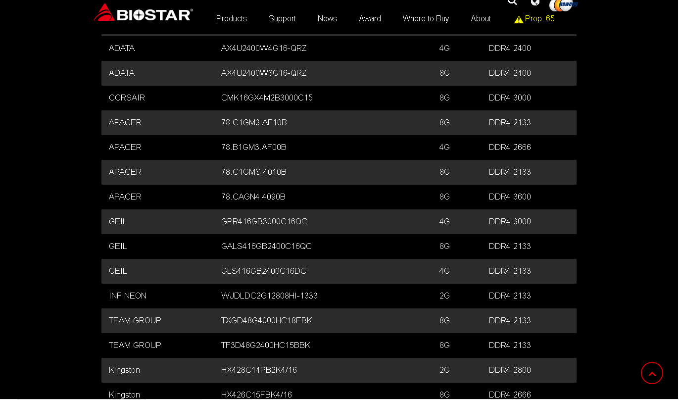Click 8G size in GALS416GB2400C16QC row
Viewport: 679px width, 400px height.
tap(444, 246)
